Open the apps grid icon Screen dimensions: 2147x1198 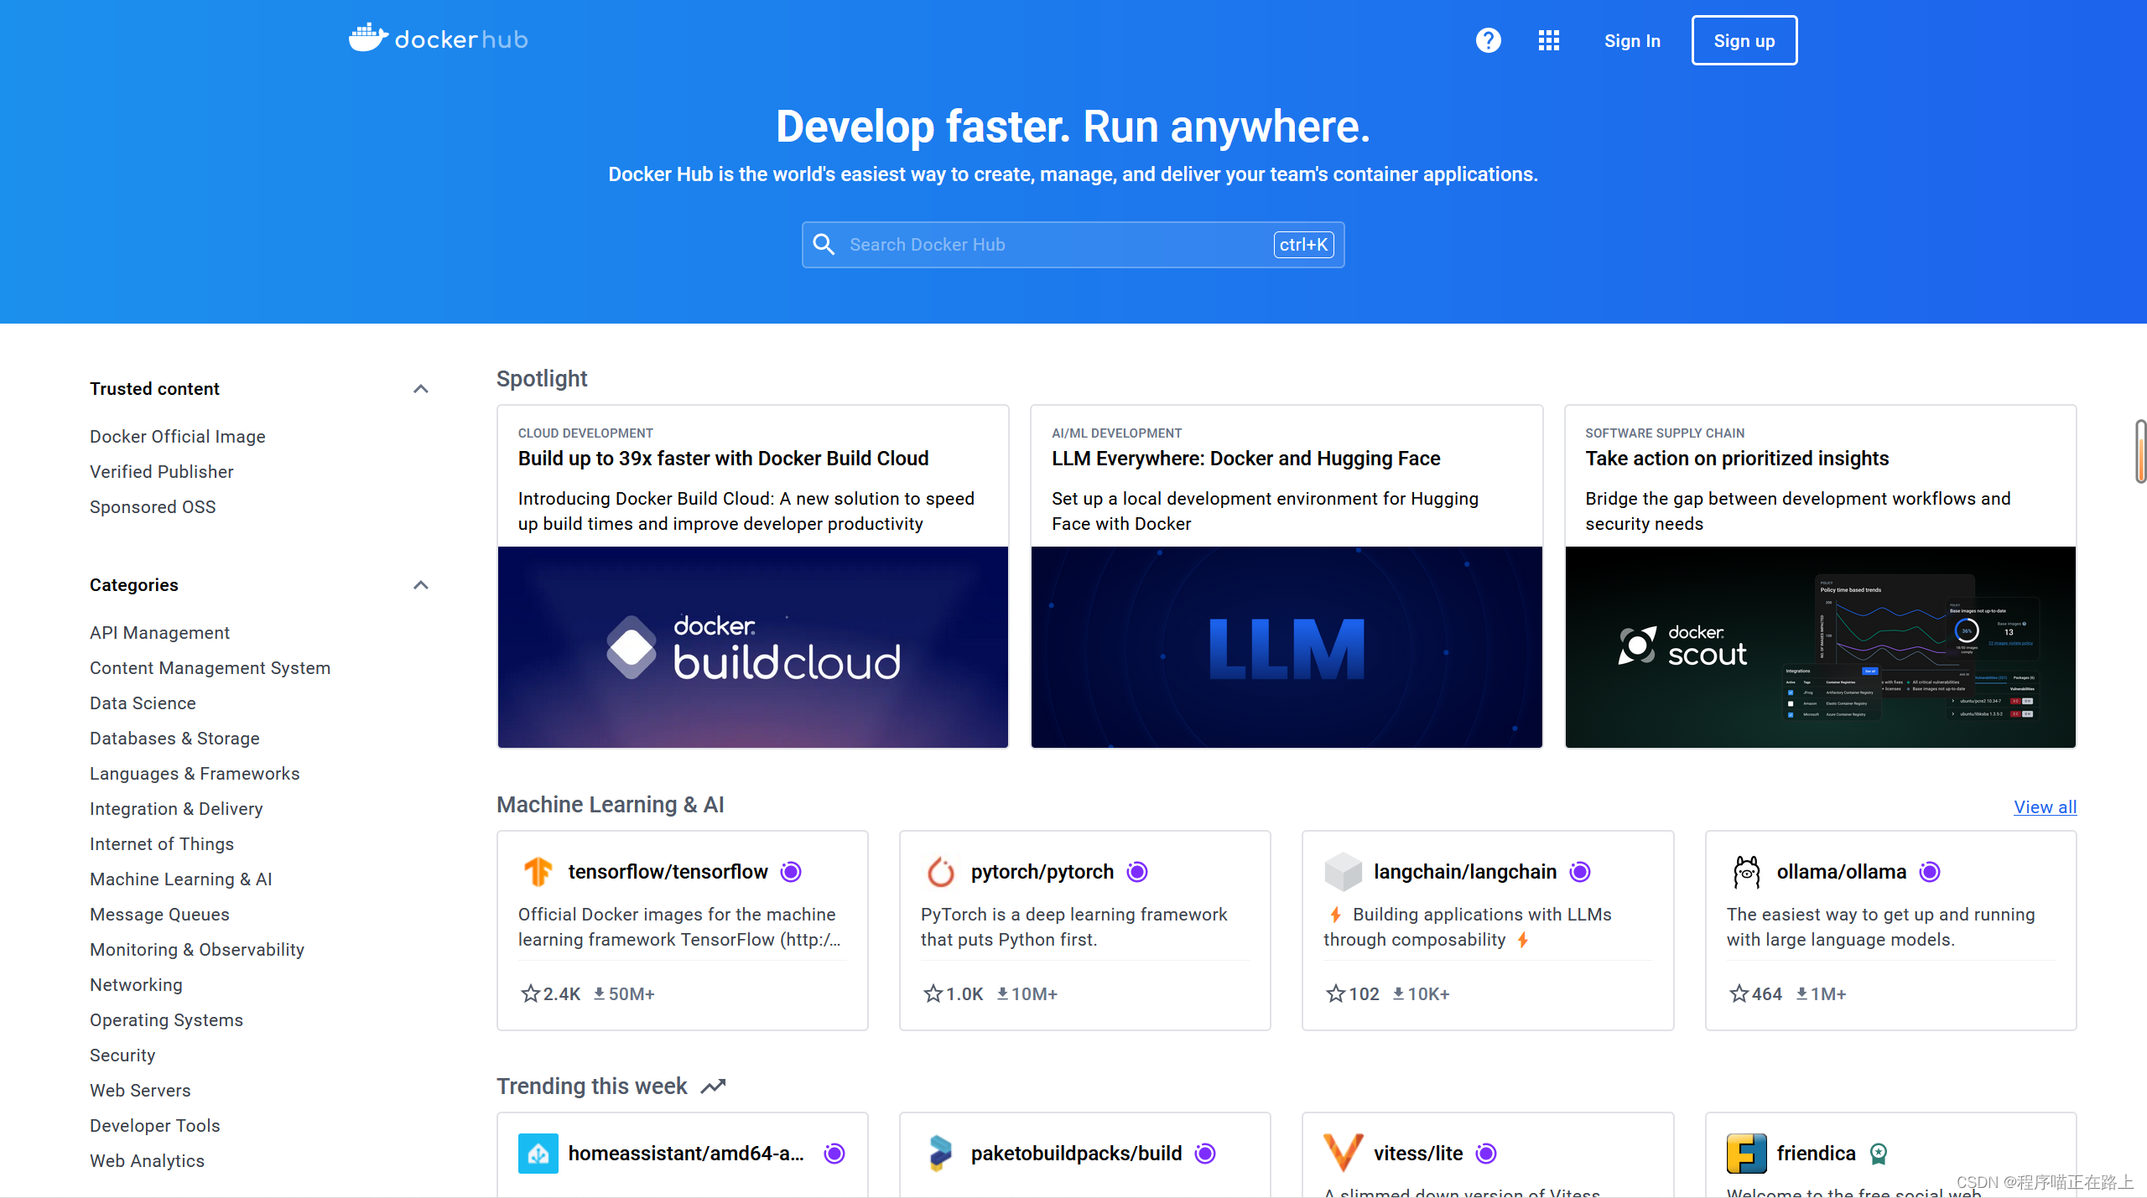(1548, 40)
